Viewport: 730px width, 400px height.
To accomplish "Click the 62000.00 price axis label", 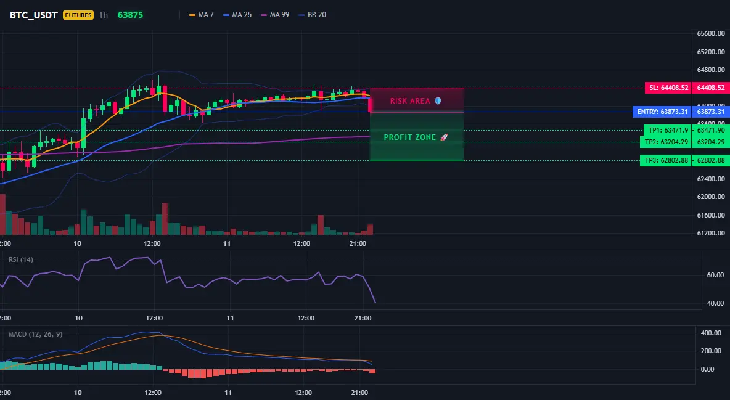I will pyautogui.click(x=711, y=197).
